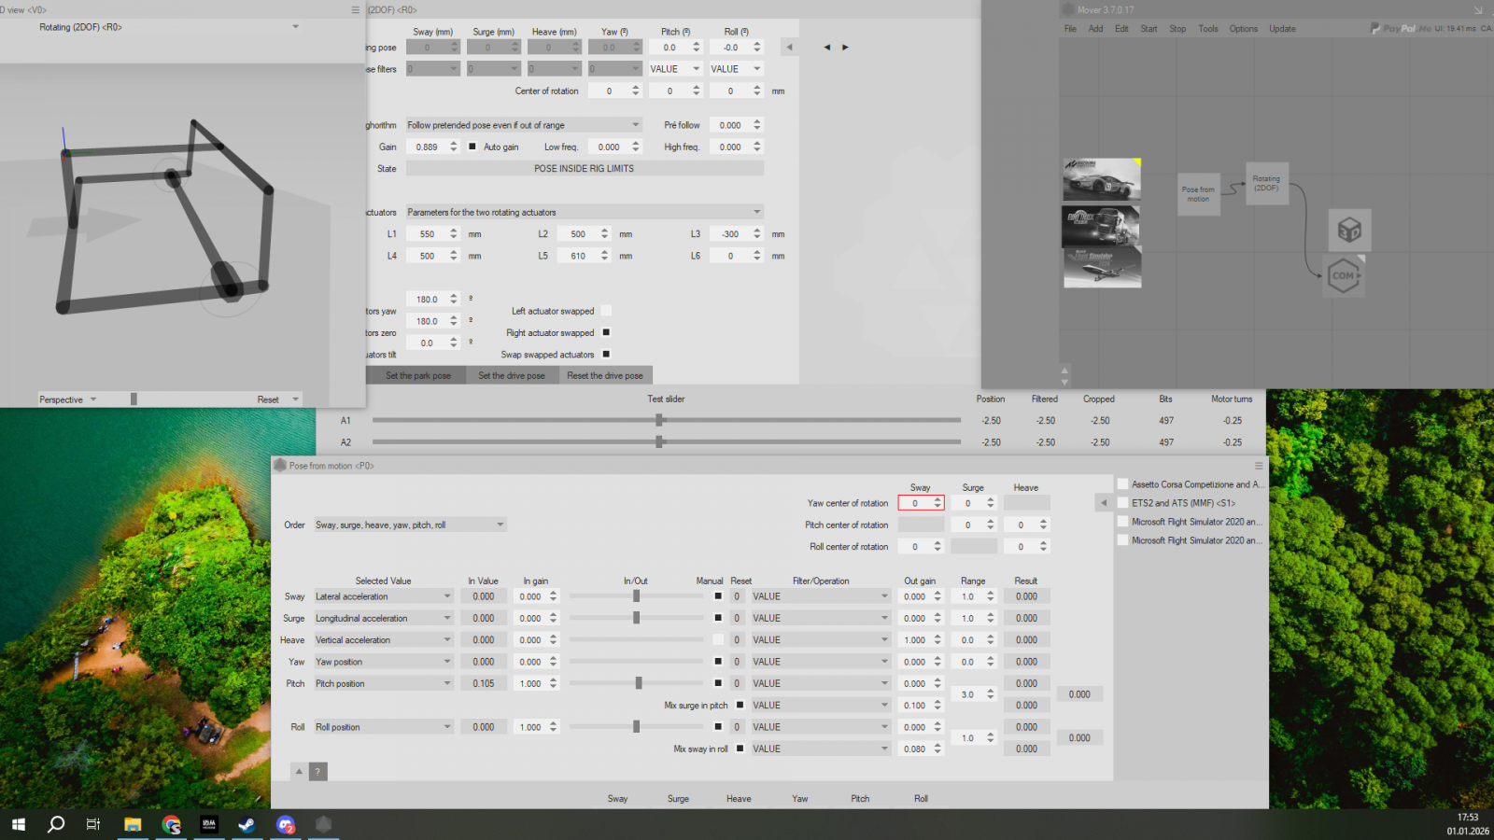Viewport: 1494px width, 840px height.
Task: Select the COM output node icon
Action: coord(1344,276)
